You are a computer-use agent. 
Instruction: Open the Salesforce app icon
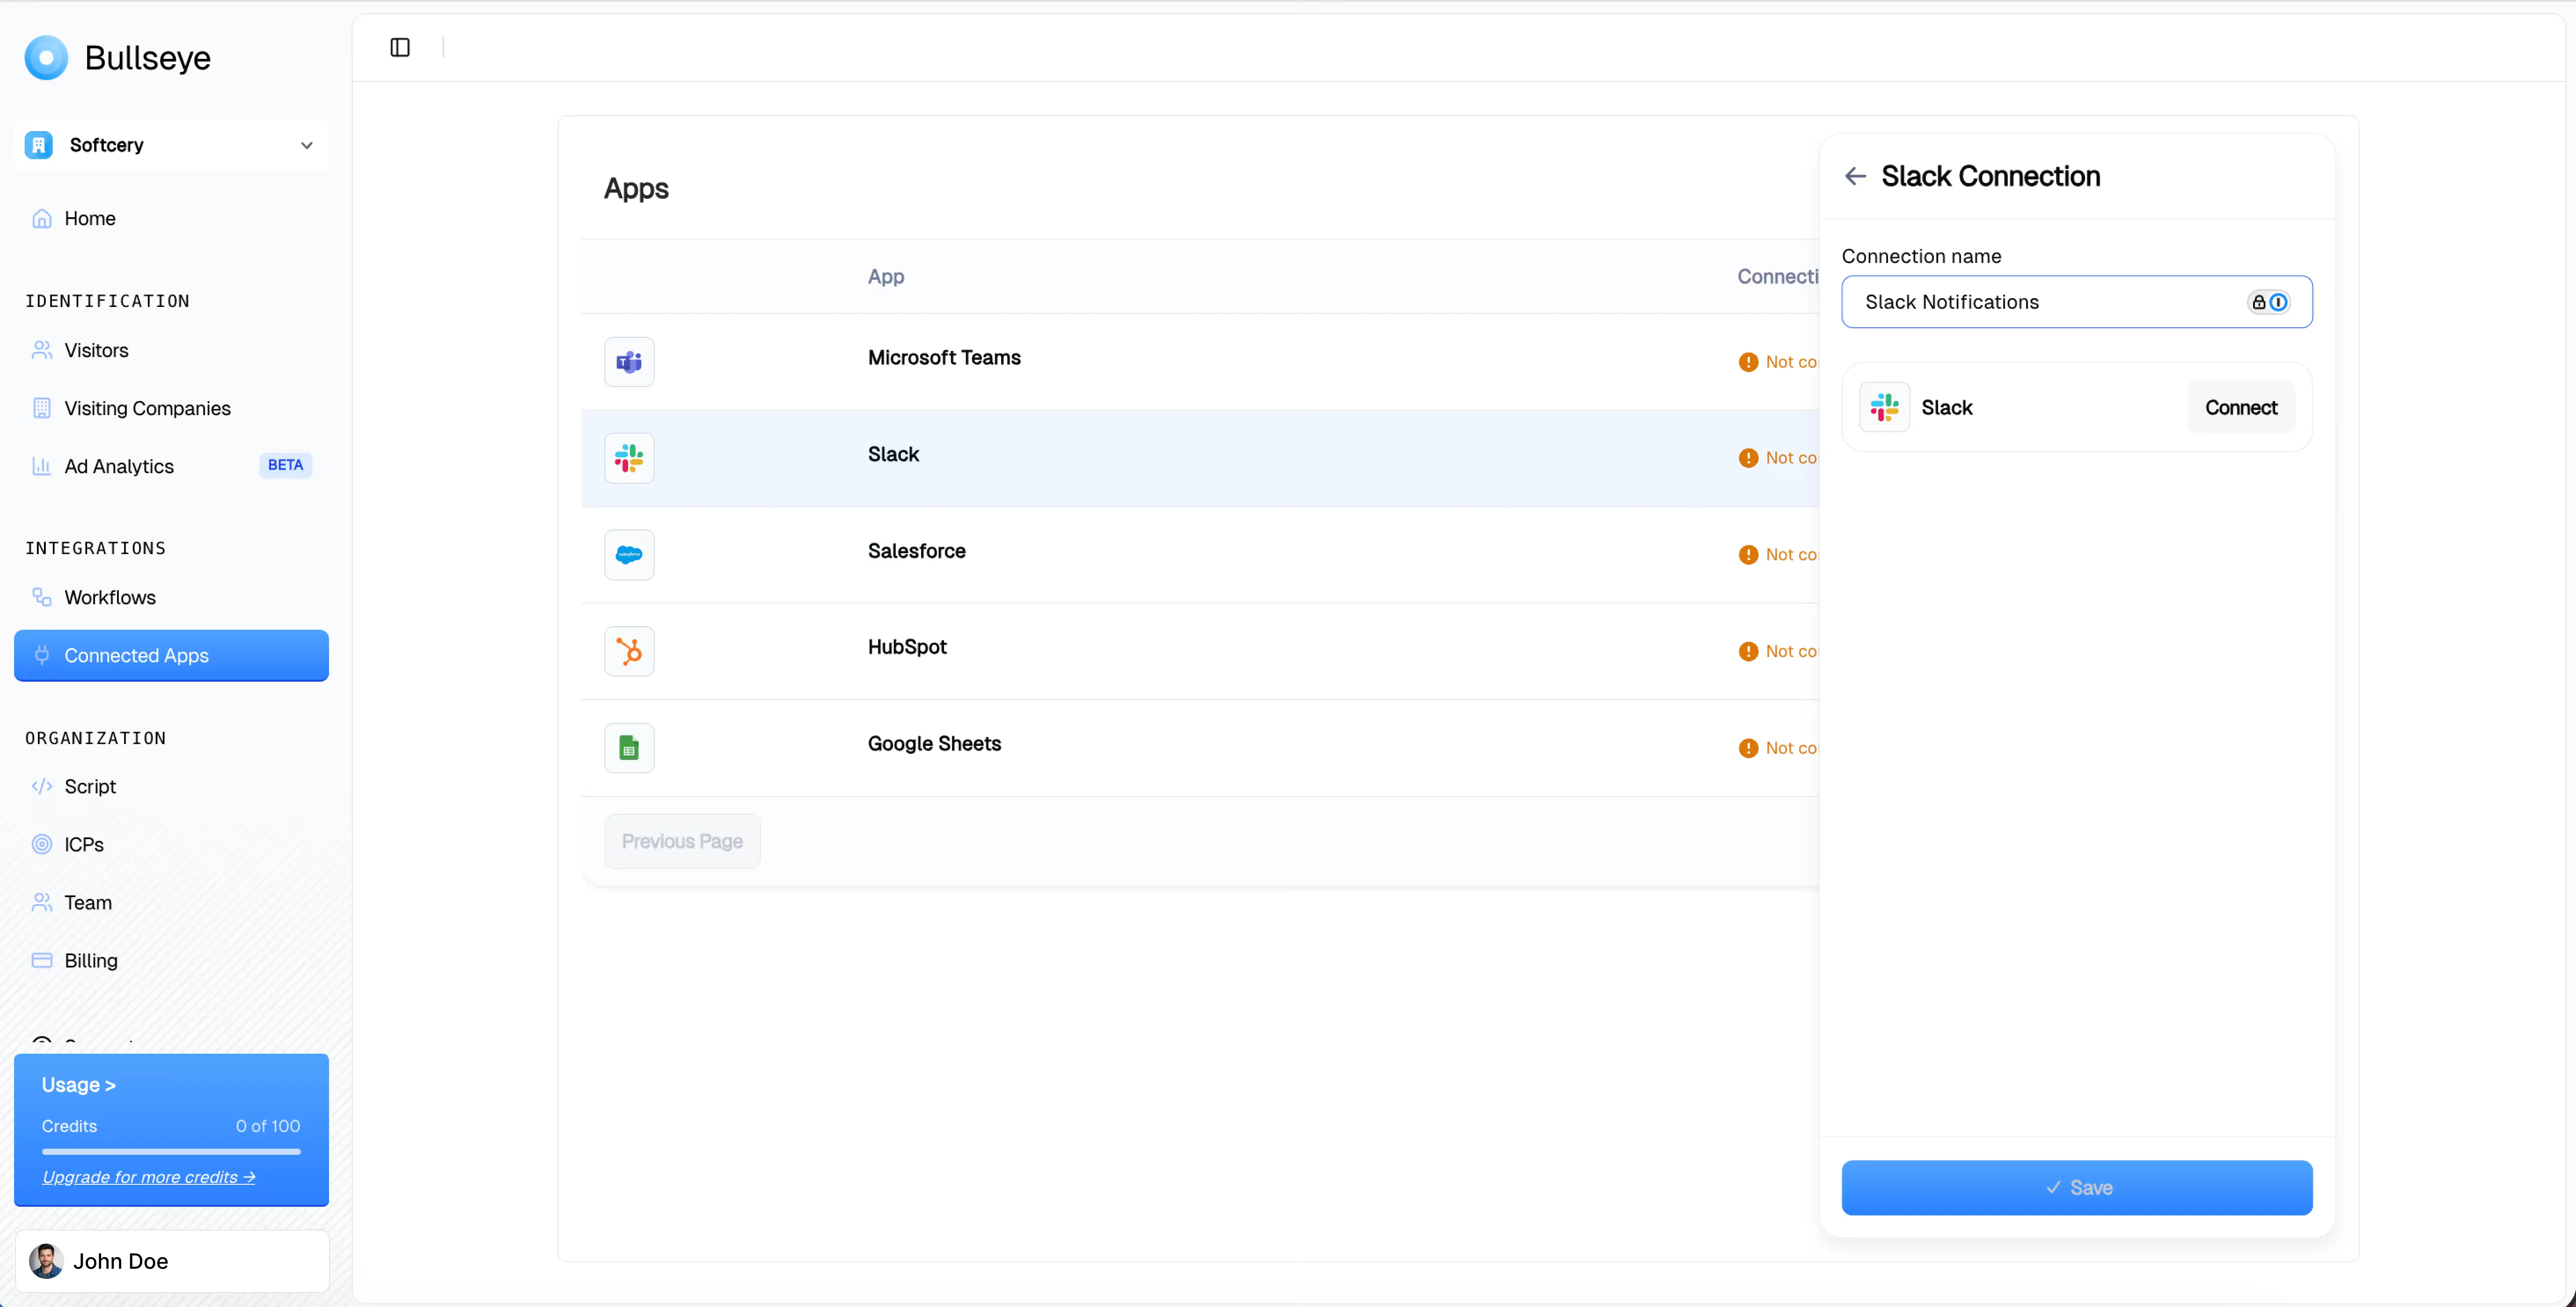(628, 554)
